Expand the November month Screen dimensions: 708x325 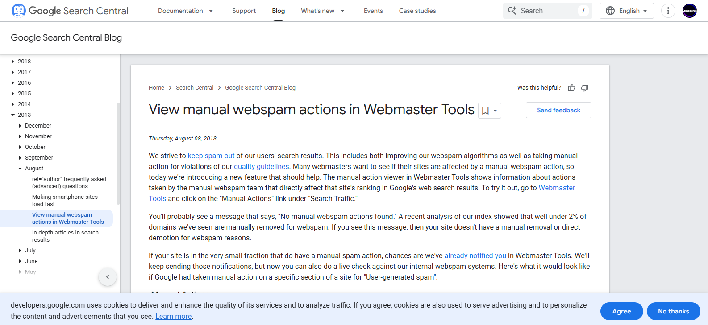click(x=20, y=136)
